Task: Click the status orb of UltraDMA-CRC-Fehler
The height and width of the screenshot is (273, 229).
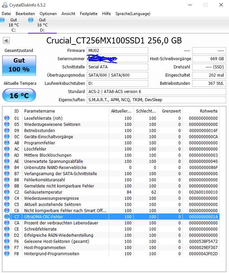Action: [7, 217]
